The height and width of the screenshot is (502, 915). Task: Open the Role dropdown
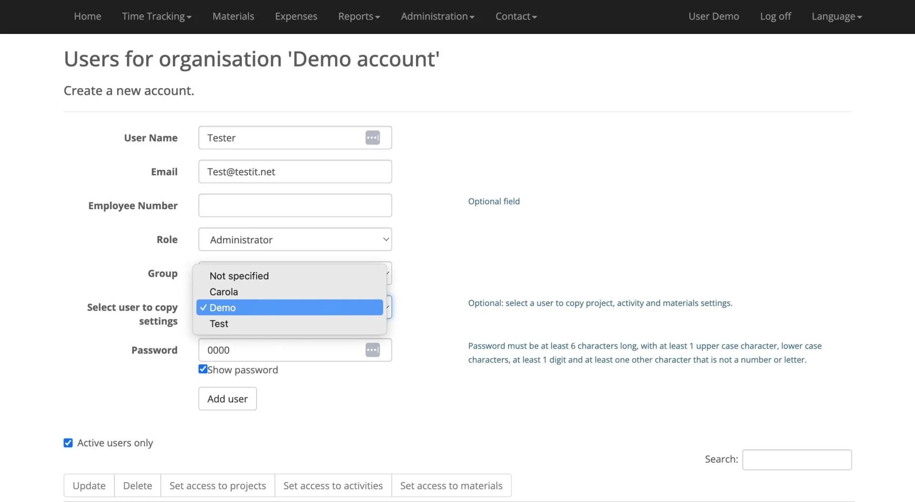coord(295,240)
